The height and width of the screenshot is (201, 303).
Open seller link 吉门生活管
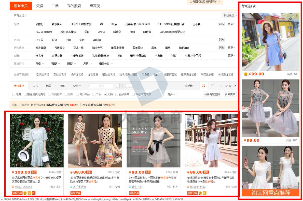click(x=79, y=187)
